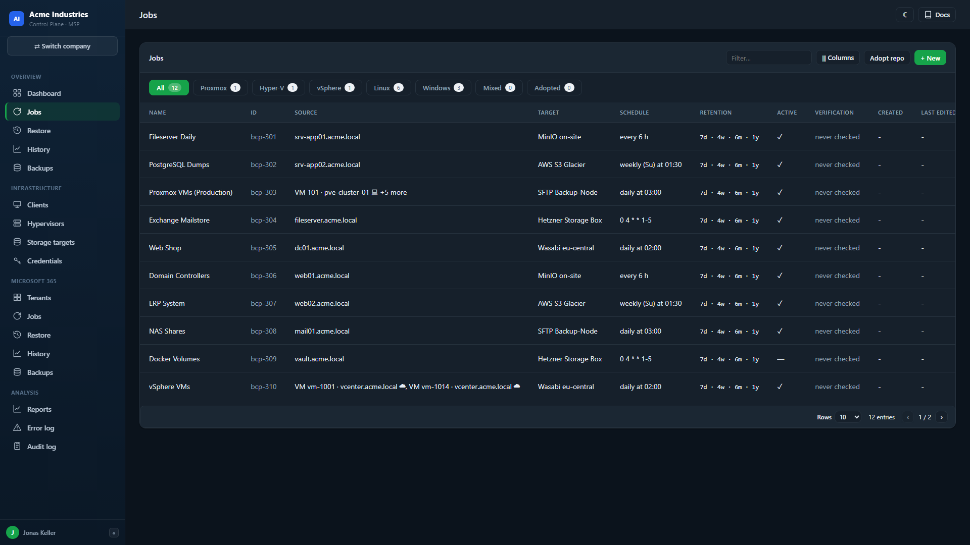The image size is (970, 545).
Task: Click the + New job button
Action: [x=930, y=58]
